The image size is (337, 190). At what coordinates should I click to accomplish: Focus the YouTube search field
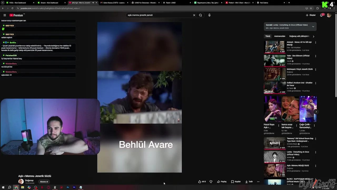[159, 15]
